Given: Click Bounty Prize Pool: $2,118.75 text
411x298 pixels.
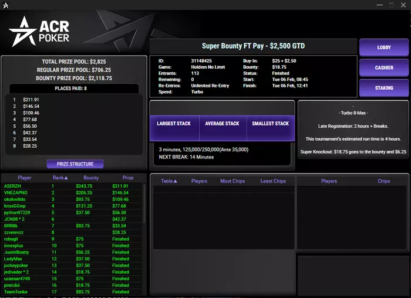Looking at the screenshot, I should (74, 78).
